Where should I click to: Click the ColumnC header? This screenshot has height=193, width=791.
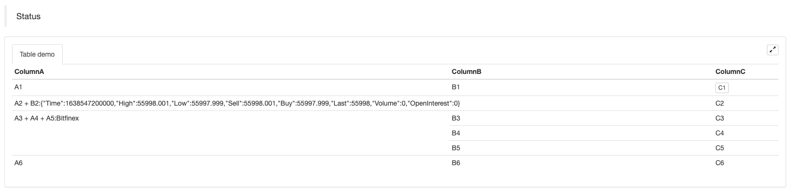[x=730, y=72]
